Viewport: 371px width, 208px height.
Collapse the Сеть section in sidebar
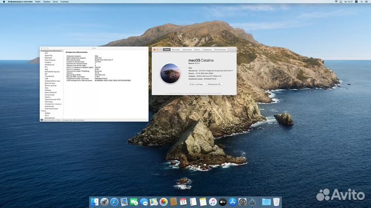click(x=41, y=111)
